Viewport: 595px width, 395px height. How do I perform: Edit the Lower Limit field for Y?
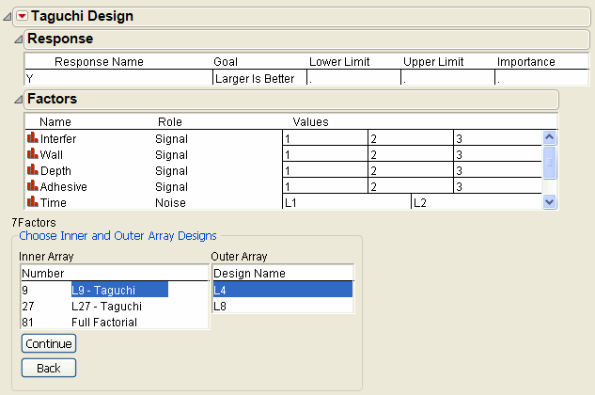(x=353, y=78)
